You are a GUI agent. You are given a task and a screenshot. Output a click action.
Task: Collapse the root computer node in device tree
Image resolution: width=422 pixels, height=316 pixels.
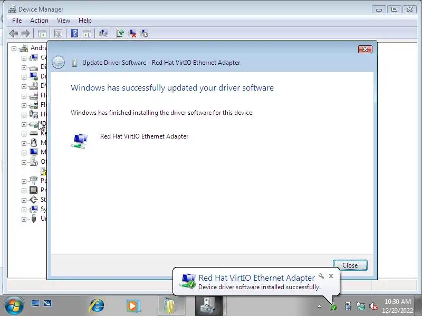point(14,48)
